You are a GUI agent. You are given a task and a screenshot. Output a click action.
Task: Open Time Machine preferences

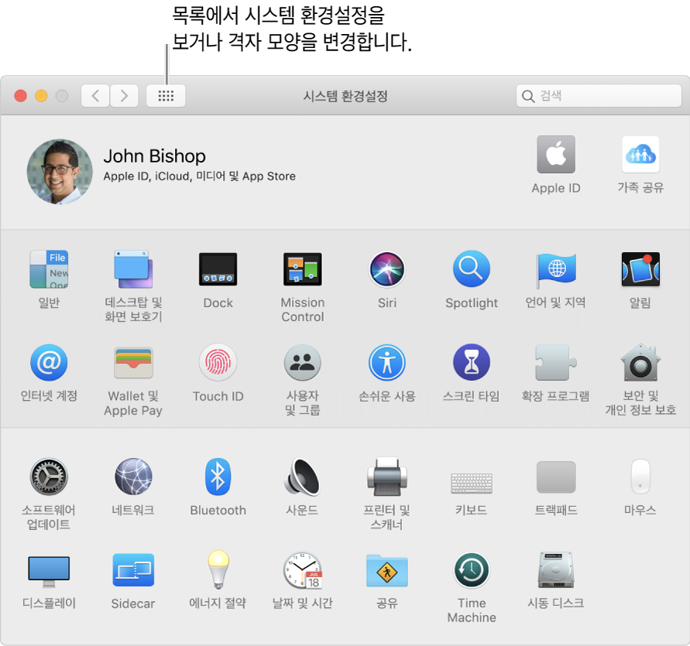click(472, 570)
